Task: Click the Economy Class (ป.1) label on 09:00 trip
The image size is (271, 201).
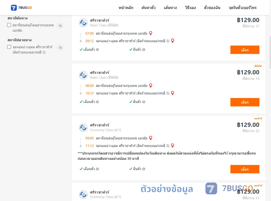Action: click(x=106, y=130)
